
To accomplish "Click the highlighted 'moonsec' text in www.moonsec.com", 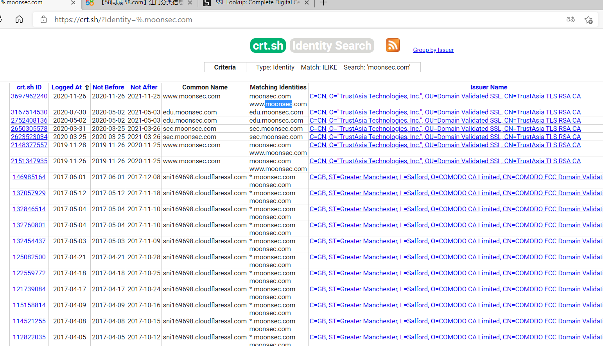I will click(279, 104).
